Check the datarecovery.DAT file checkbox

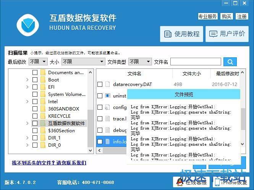click(x=100, y=84)
